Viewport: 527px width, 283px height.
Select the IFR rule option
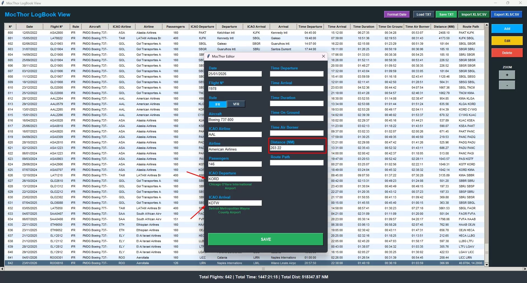coord(218,104)
